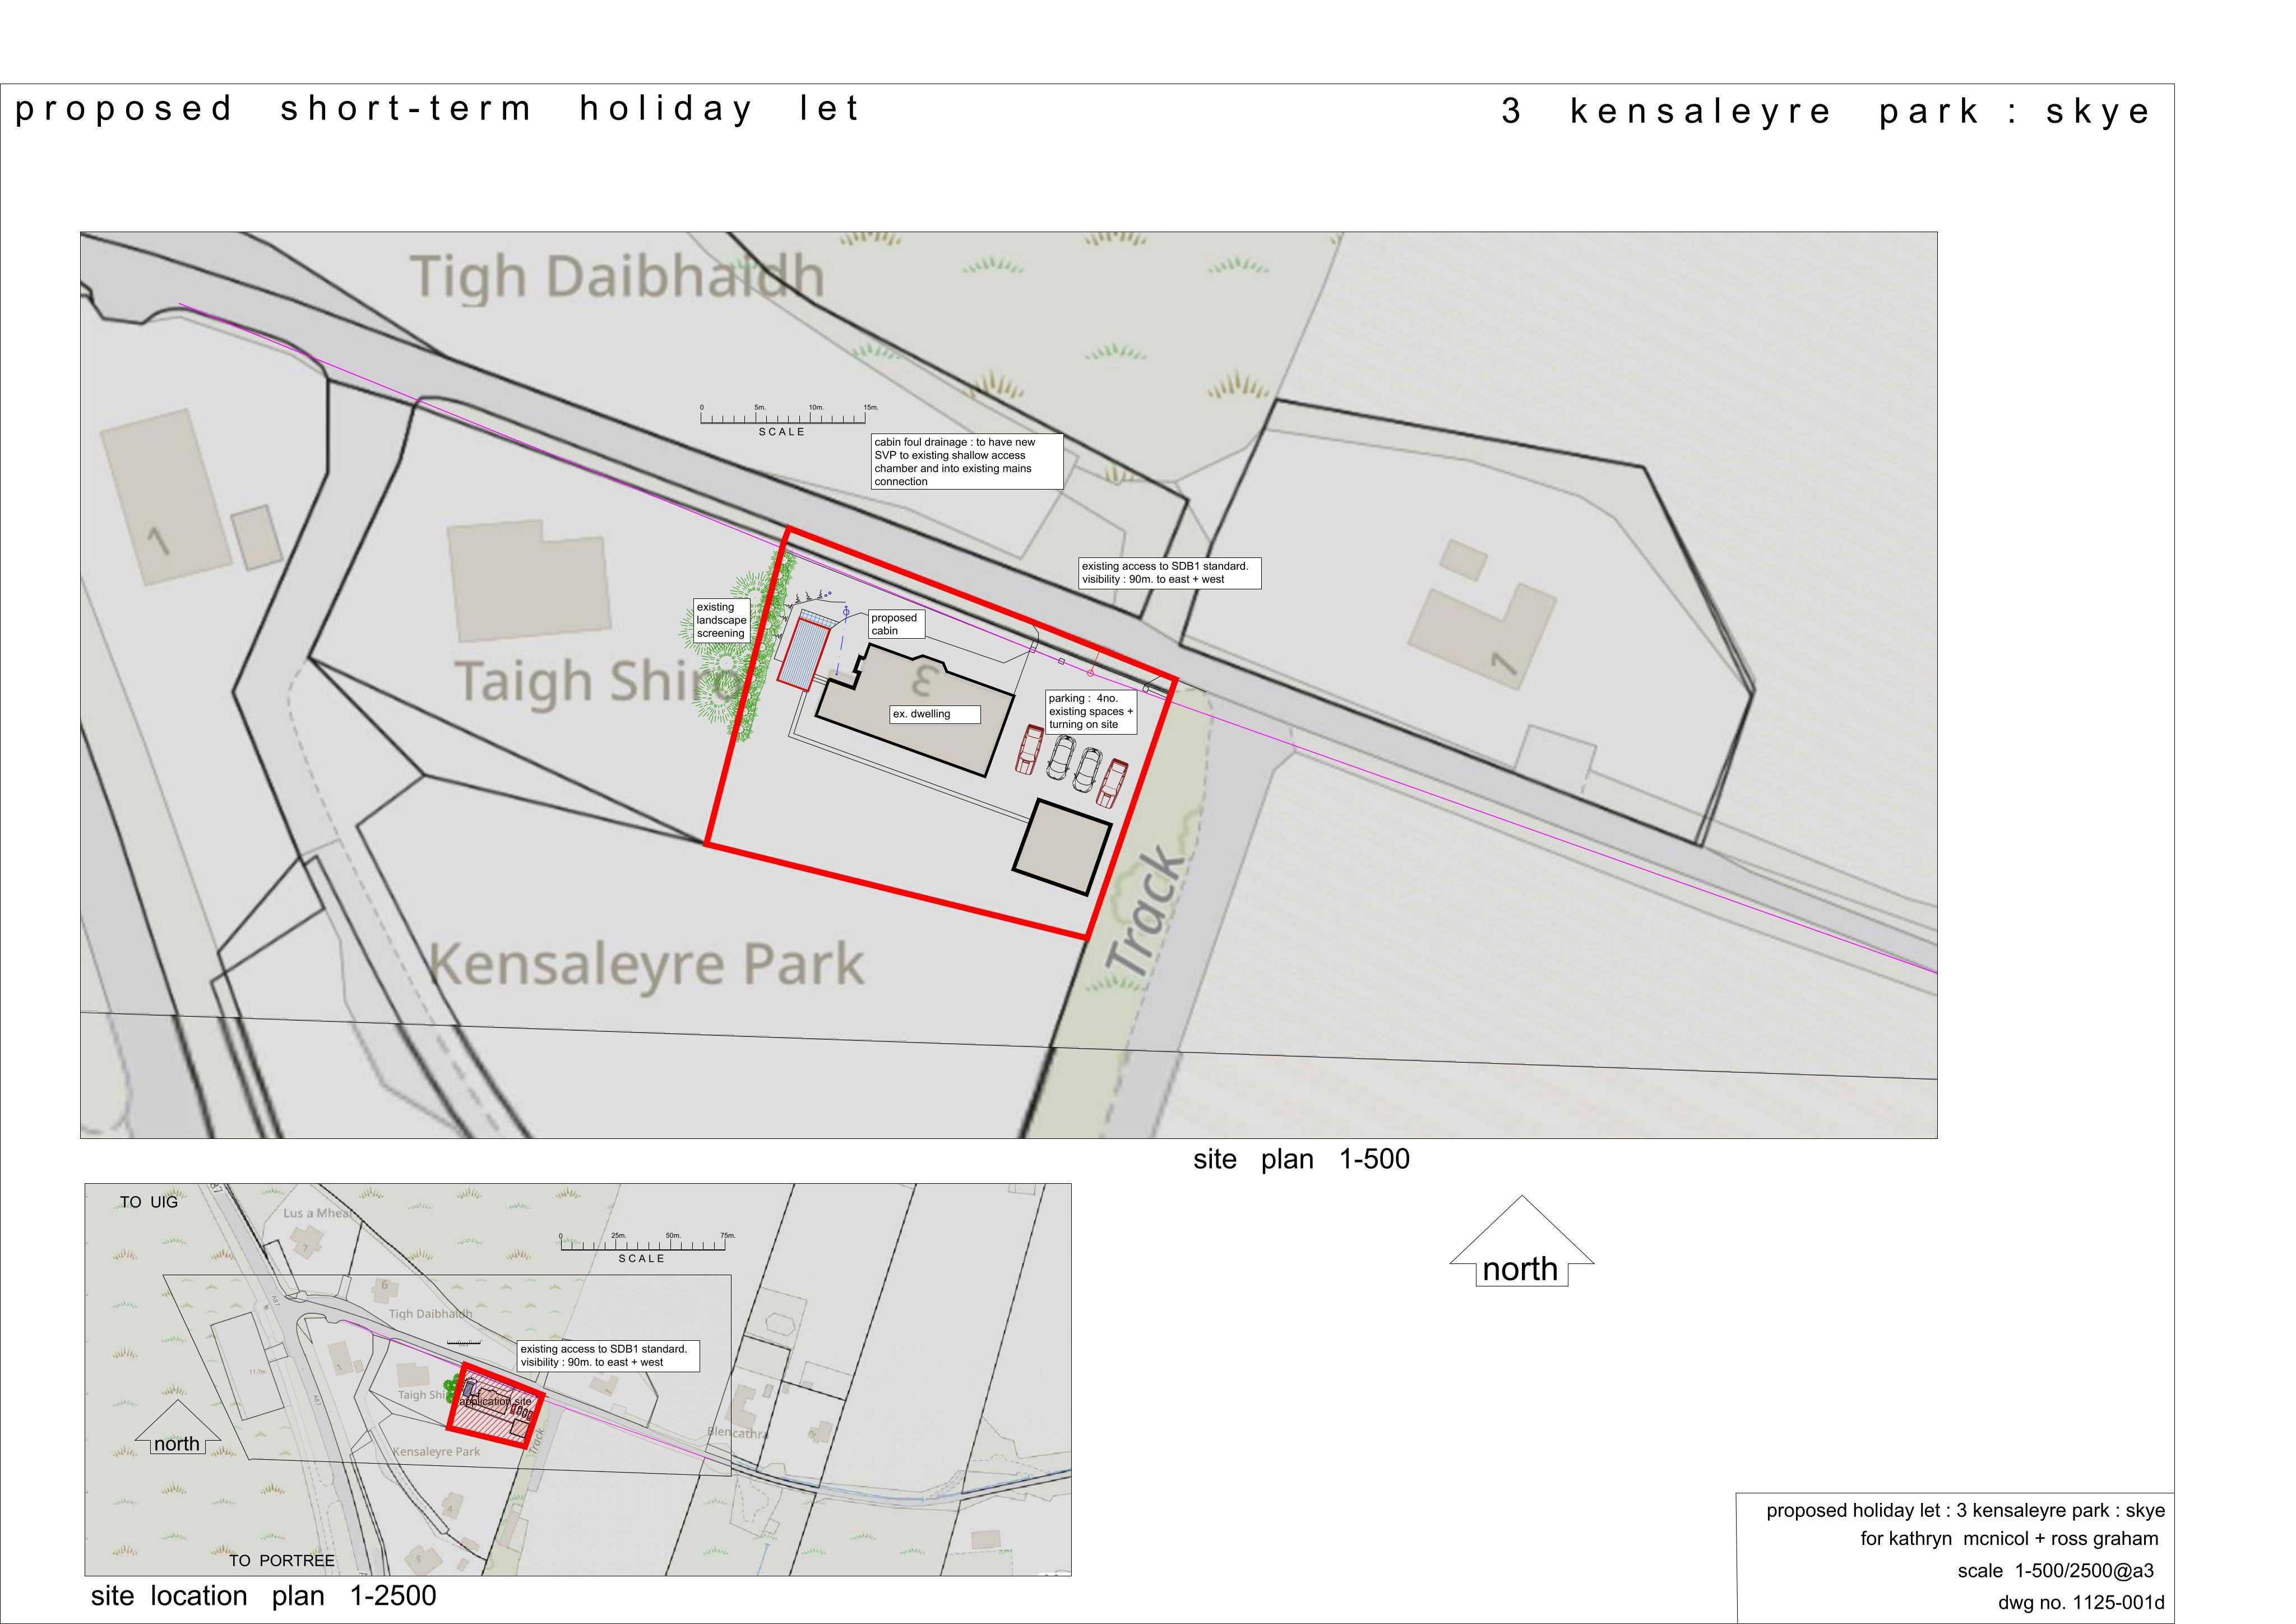Click the large north arrow symbol
The height and width of the screenshot is (1624, 2296).
[1521, 1242]
